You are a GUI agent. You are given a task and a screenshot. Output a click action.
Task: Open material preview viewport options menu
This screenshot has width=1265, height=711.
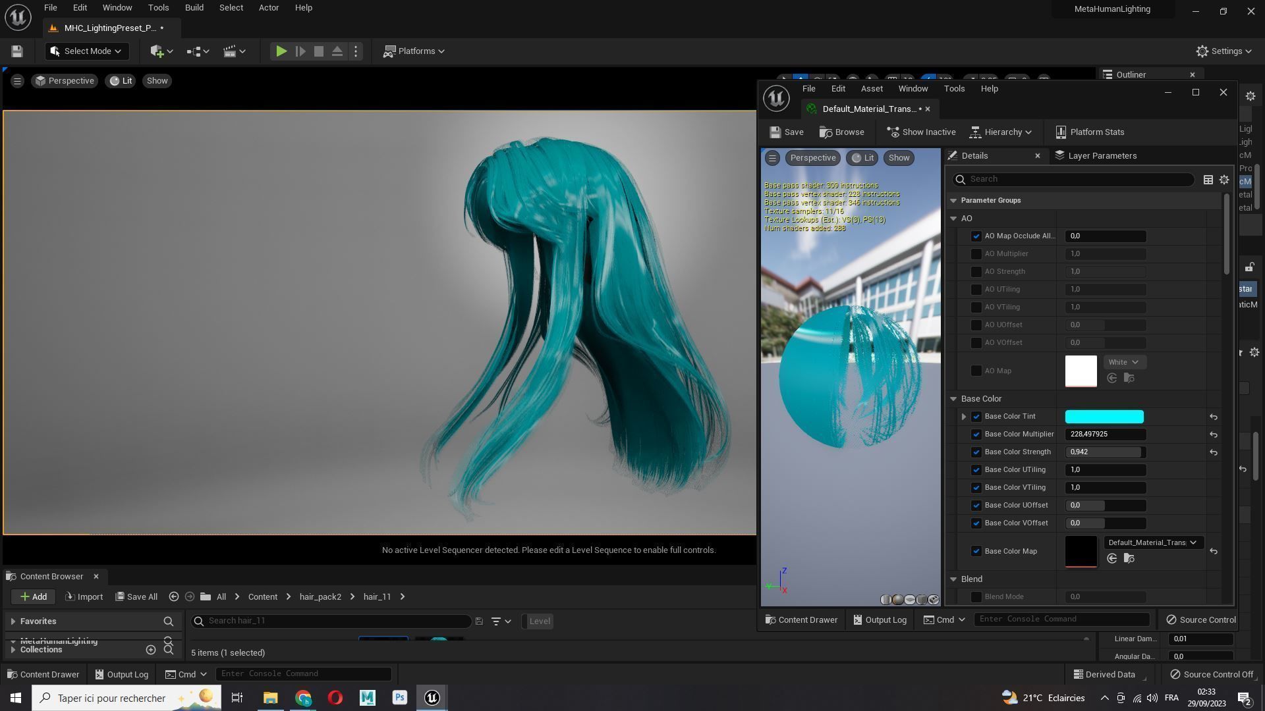[772, 158]
